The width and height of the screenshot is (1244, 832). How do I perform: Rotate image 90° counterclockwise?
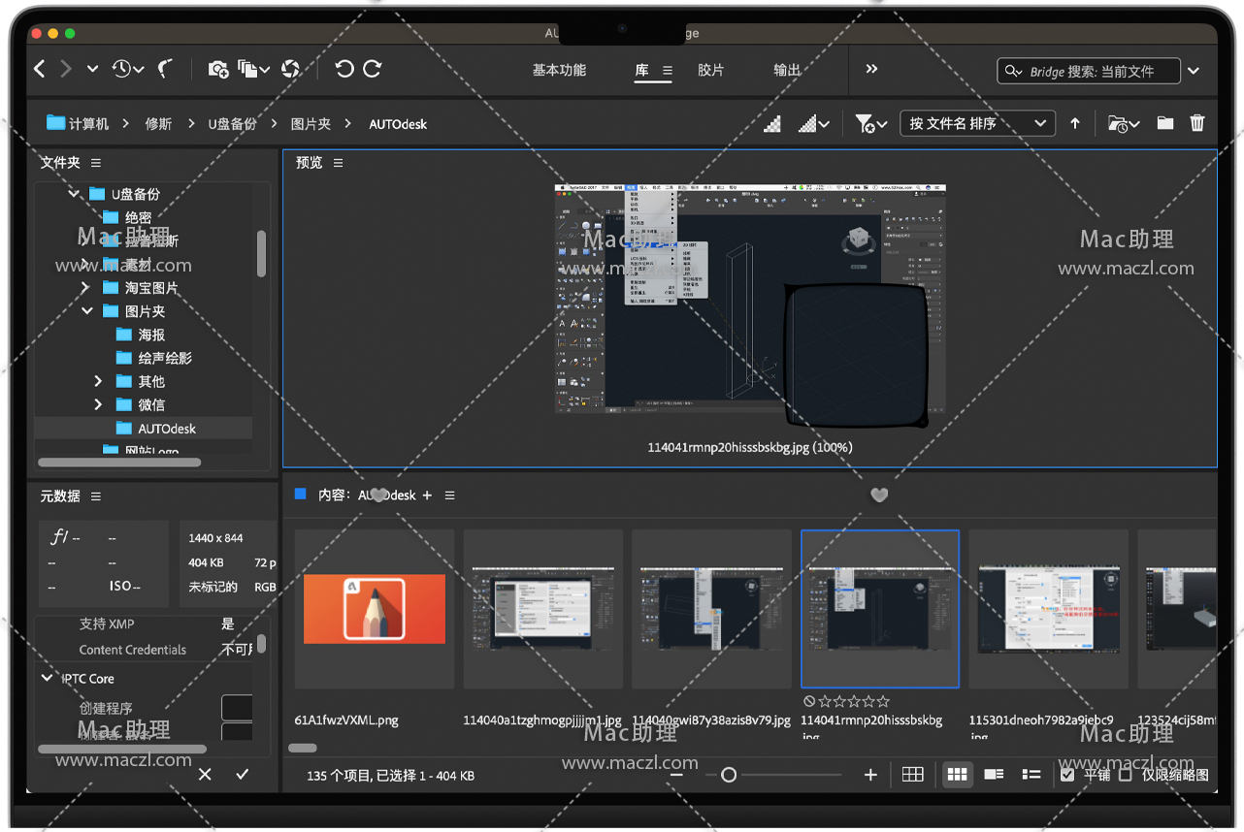click(x=344, y=69)
